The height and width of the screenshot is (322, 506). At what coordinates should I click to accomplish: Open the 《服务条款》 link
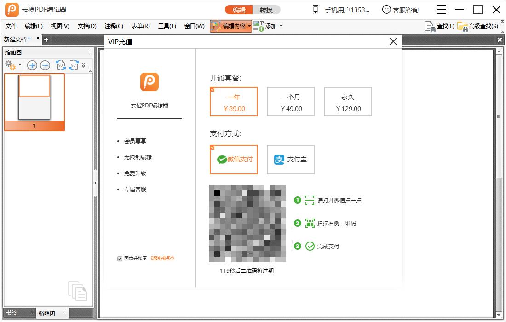point(162,258)
